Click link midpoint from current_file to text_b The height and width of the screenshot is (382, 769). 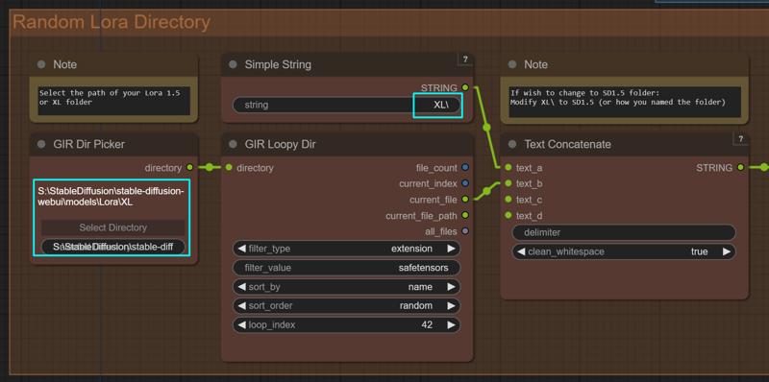[x=486, y=191]
